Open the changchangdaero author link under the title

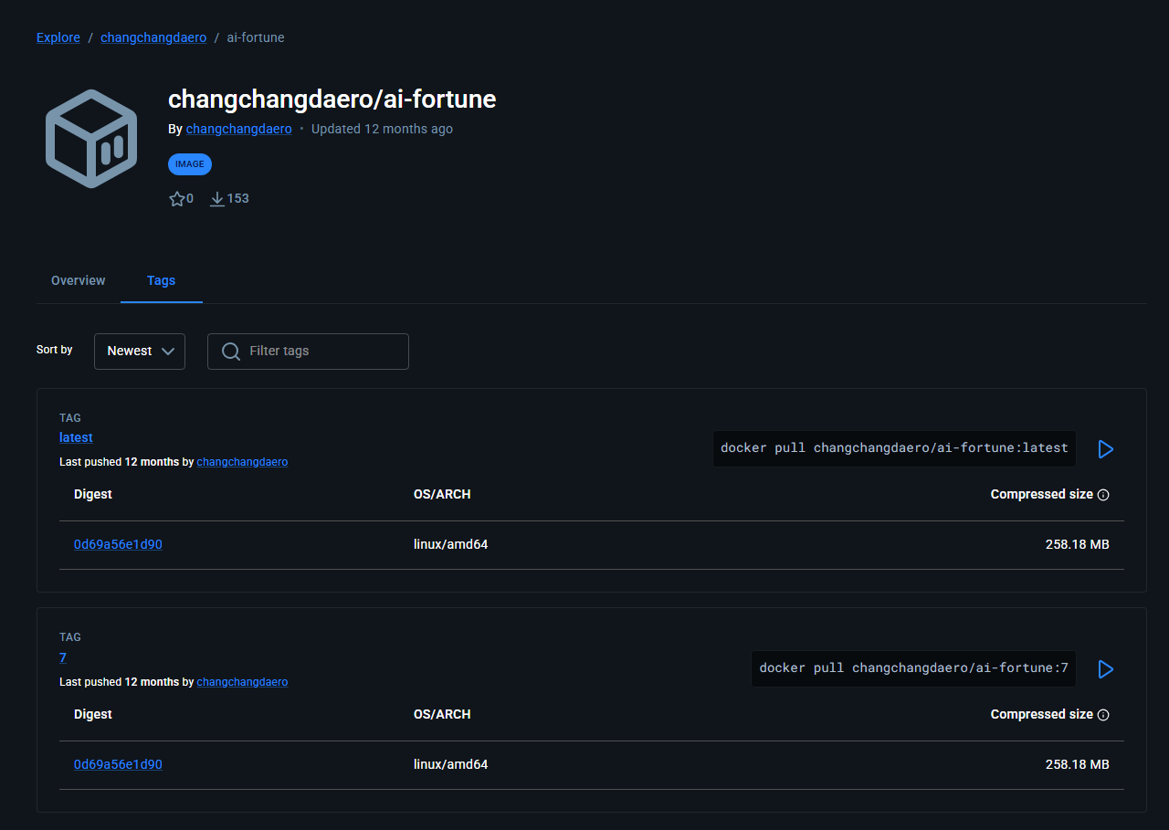pyautogui.click(x=239, y=129)
